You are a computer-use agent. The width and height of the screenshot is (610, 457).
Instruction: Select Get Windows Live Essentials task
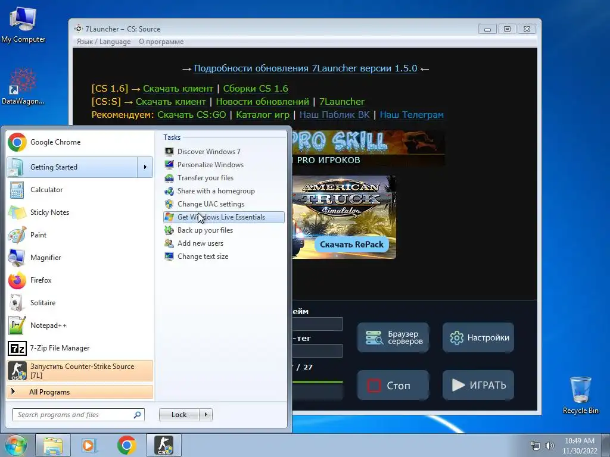pos(224,217)
